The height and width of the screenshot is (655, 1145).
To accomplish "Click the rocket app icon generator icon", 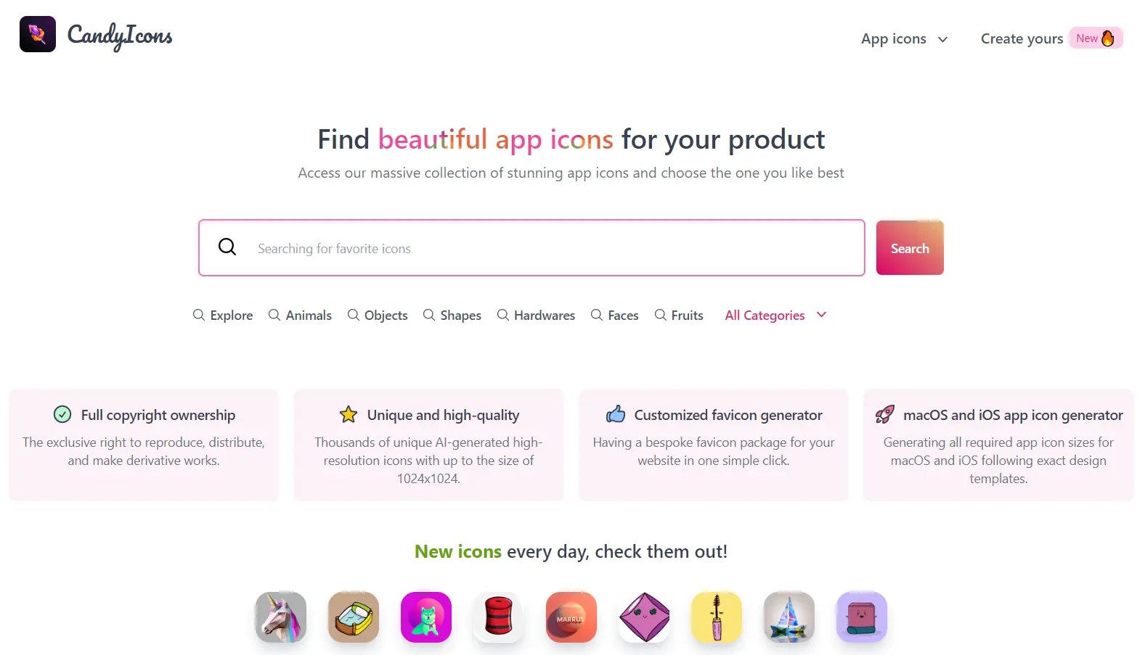I will [884, 414].
